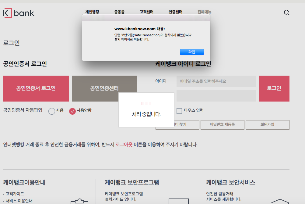Viewport: 305px width, 204px height.
Task: Click 회원가입 button
Action: point(268,125)
